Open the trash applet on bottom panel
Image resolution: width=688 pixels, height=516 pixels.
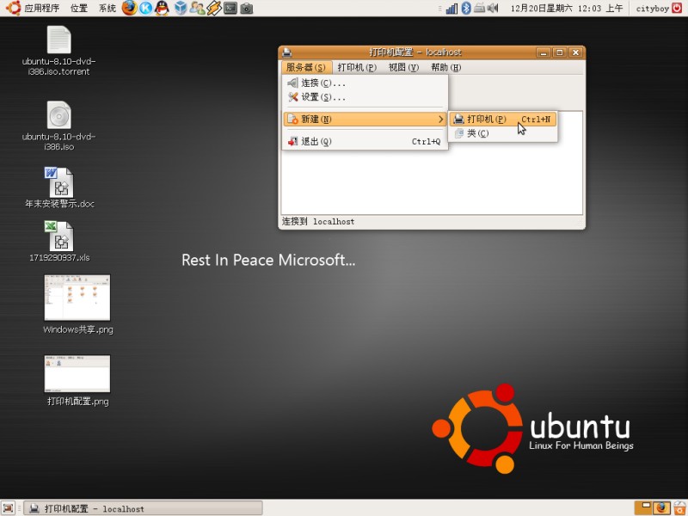[x=680, y=508]
